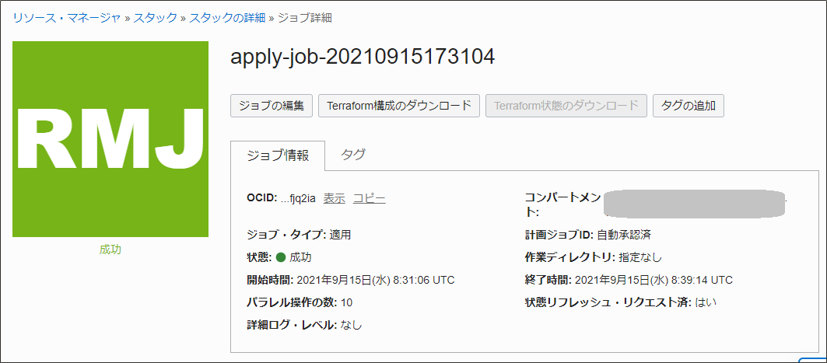
Task: Download the Terraform構成 via its button
Action: (x=398, y=106)
